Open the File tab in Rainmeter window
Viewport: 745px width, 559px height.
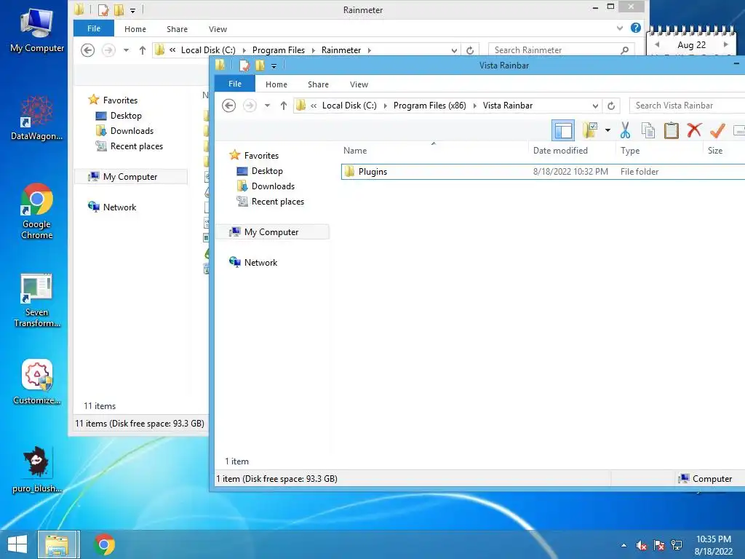[x=94, y=28]
